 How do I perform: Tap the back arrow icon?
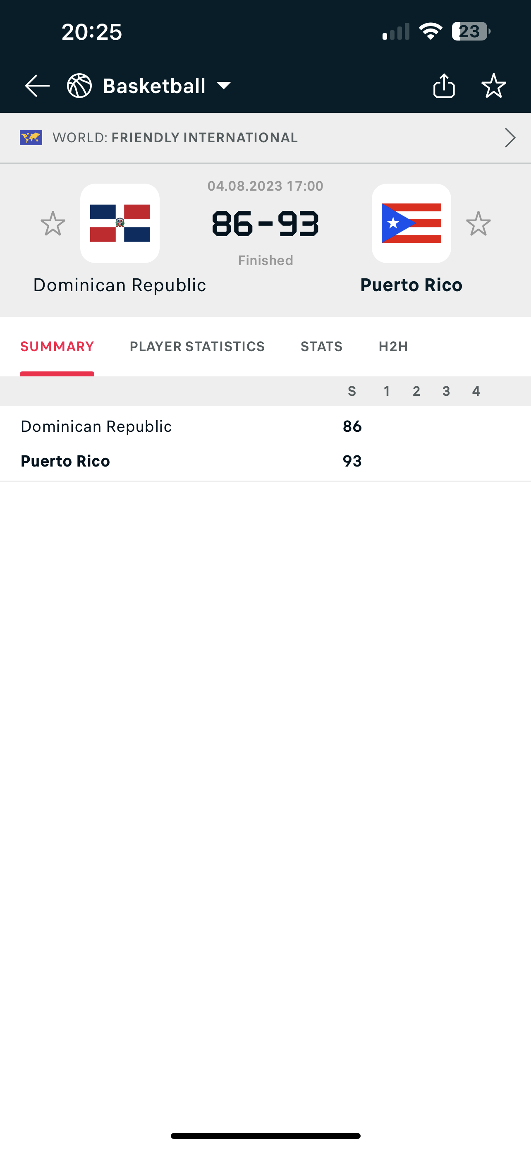(x=37, y=86)
